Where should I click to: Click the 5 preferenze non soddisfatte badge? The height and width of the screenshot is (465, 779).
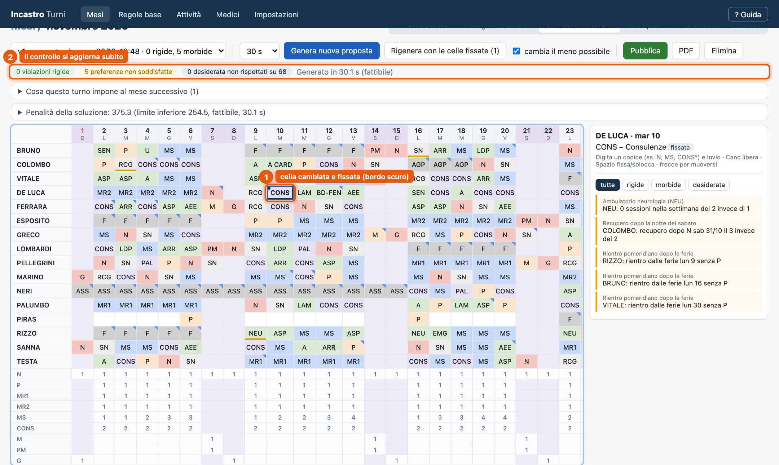click(x=128, y=71)
